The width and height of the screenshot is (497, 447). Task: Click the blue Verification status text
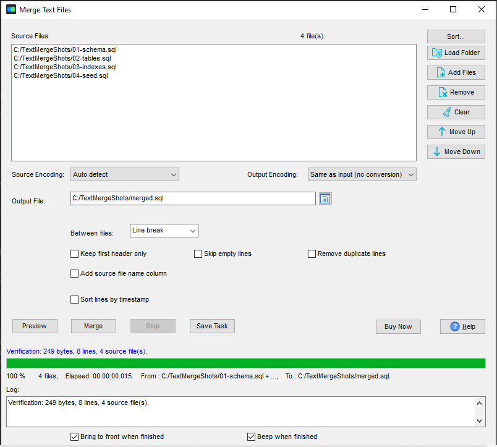(x=77, y=351)
